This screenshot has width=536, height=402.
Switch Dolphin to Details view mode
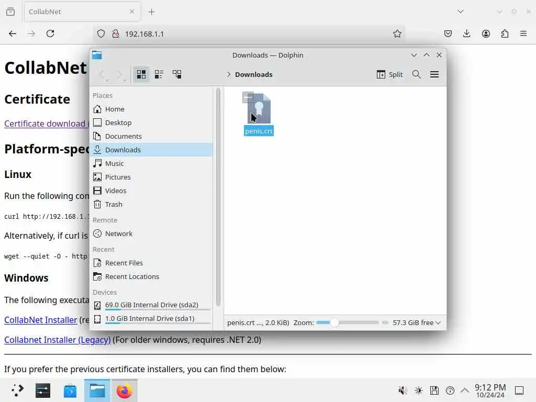177,74
